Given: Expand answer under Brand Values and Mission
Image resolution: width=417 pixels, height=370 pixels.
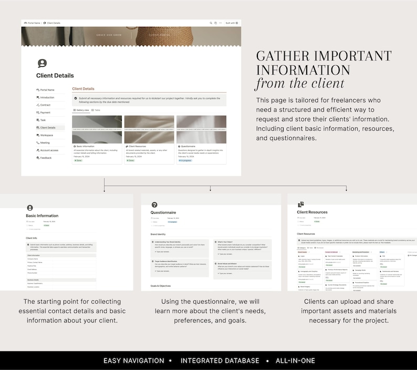Looking at the screenshot, I should pos(225,273).
